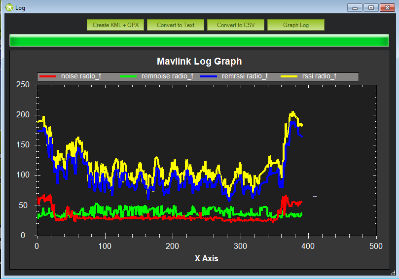Image resolution: width=399 pixels, height=279 pixels.
Task: Minimize the Log window
Action: coord(355,7)
